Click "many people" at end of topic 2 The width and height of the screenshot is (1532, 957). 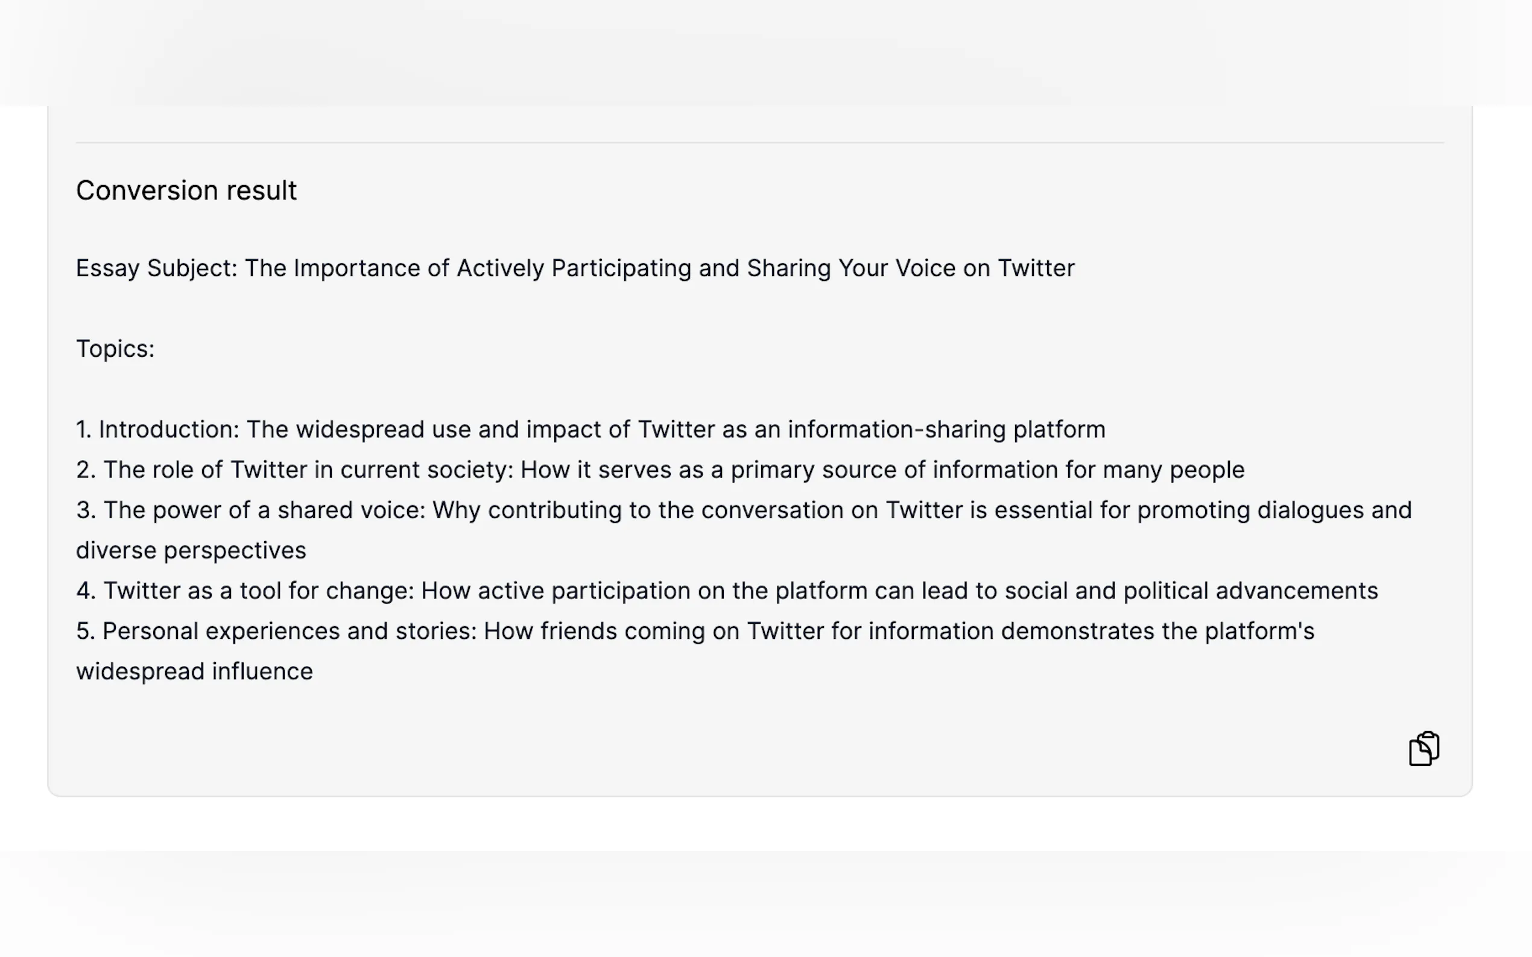(x=1173, y=470)
